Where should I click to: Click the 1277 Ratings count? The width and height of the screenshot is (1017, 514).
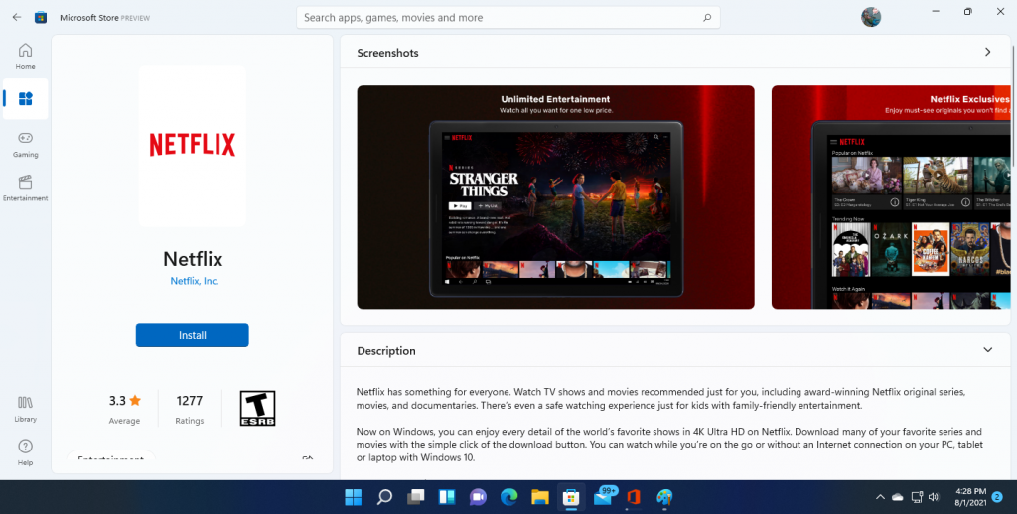click(190, 409)
